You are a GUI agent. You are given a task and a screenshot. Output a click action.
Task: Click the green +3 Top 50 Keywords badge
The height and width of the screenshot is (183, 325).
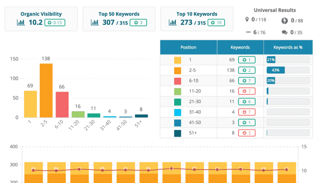(x=138, y=23)
